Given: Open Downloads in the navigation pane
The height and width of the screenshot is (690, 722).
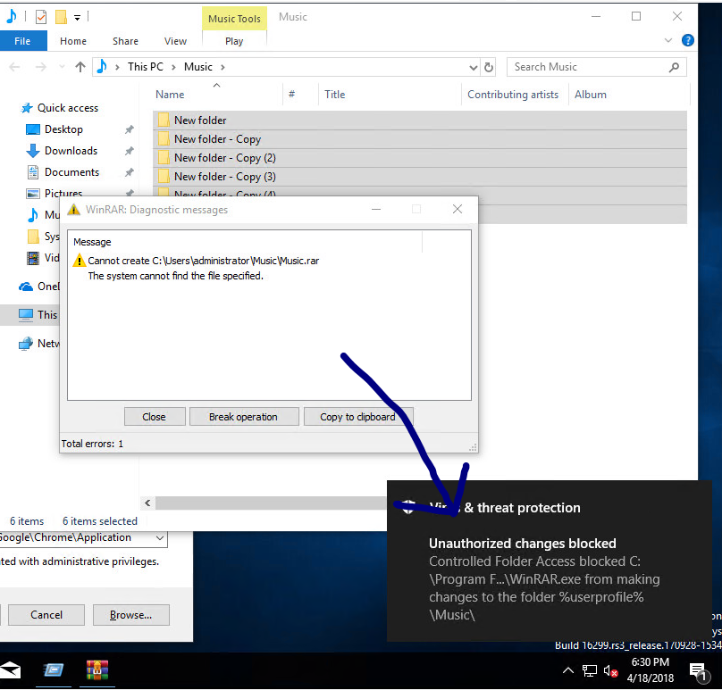Looking at the screenshot, I should point(71,151).
